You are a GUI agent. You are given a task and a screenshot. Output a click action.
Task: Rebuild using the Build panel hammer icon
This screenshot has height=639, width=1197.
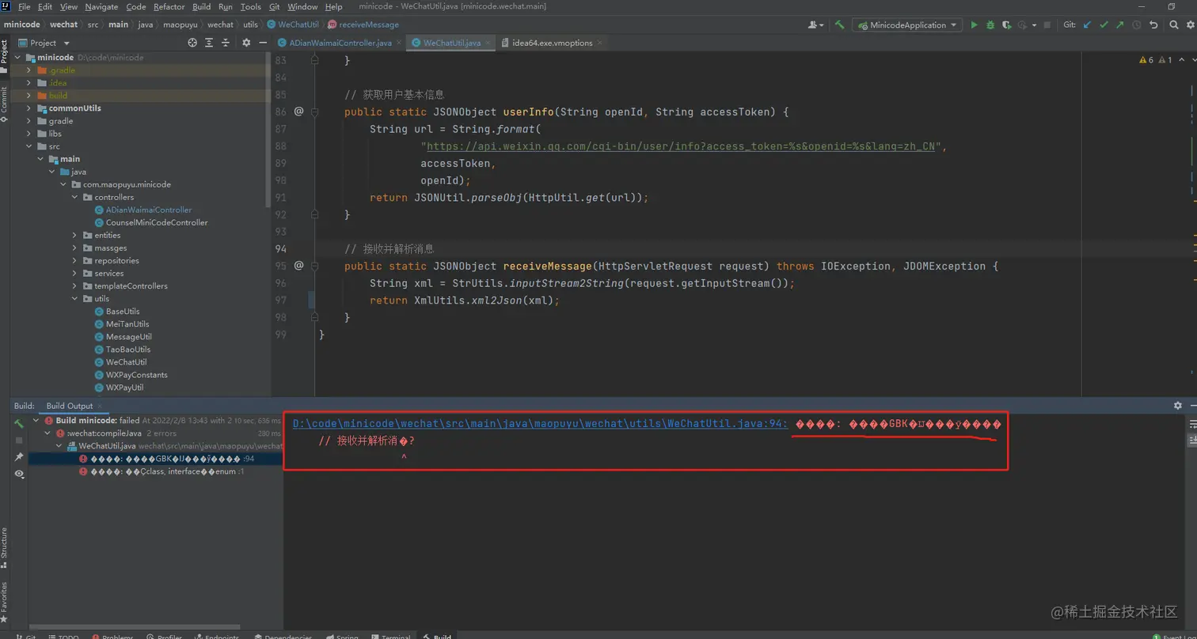19,423
